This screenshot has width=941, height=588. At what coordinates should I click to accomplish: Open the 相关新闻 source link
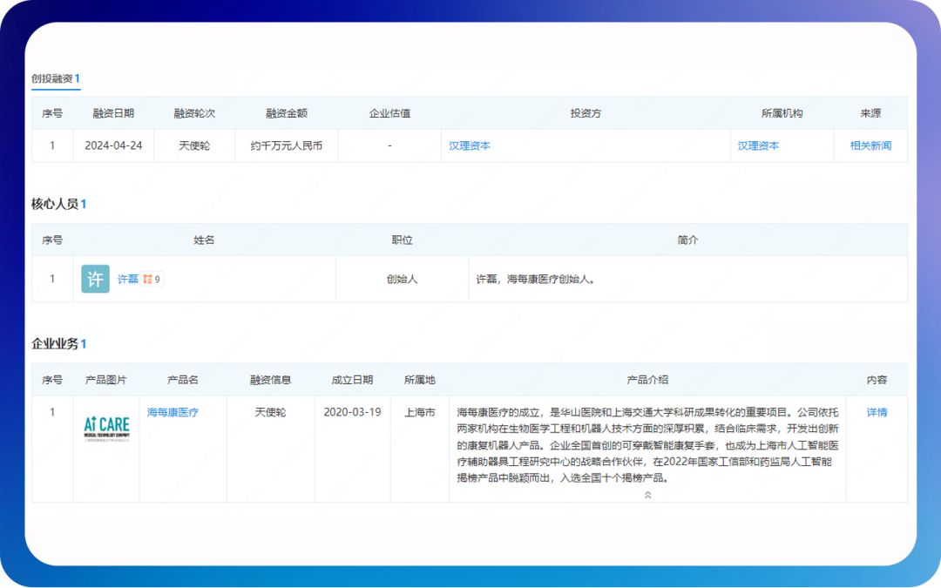click(870, 145)
